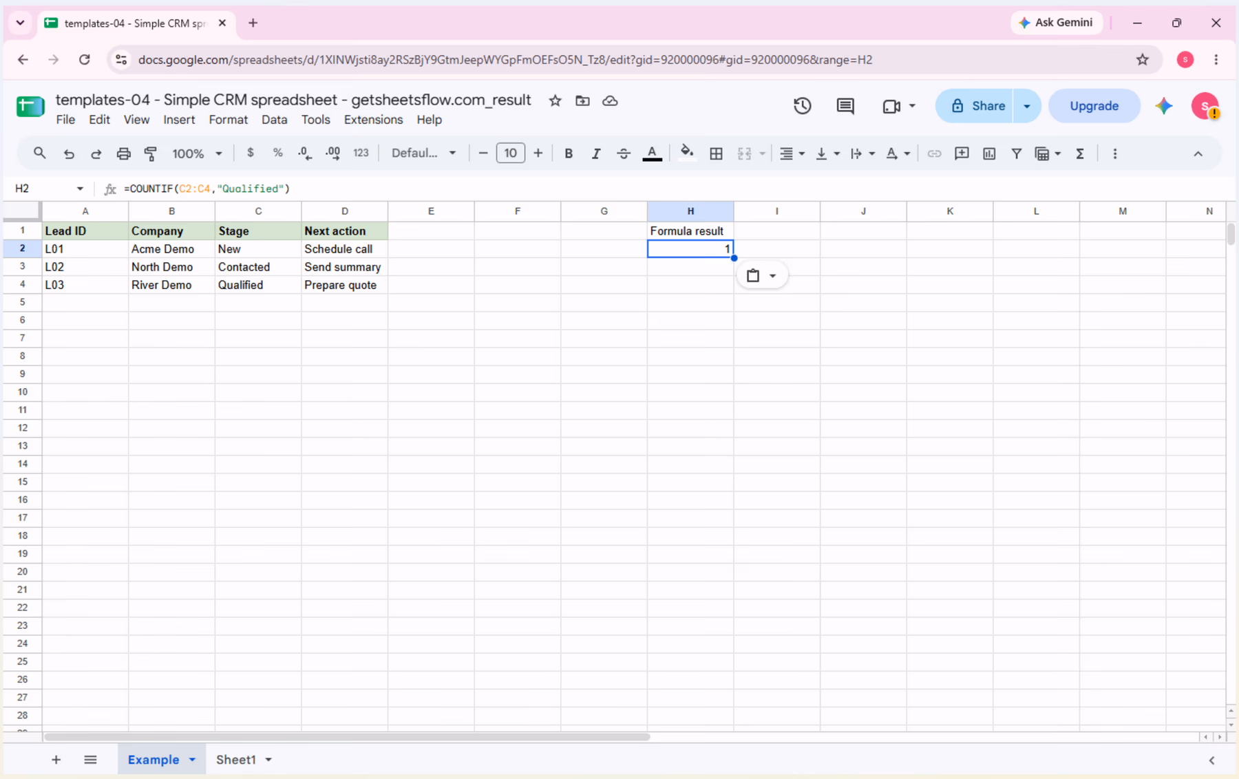Open the Default font dropdown
Screen dimensions: 1239x779
pyautogui.click(x=423, y=153)
